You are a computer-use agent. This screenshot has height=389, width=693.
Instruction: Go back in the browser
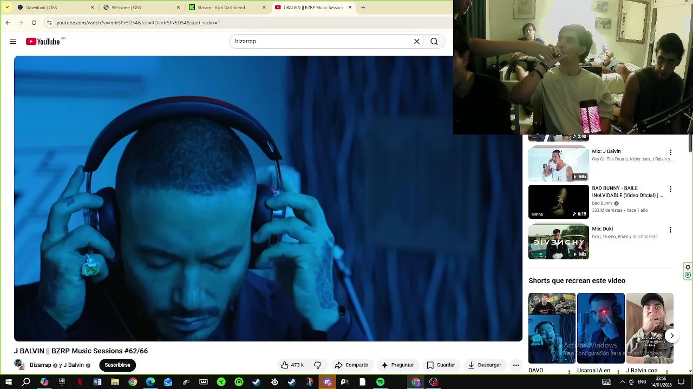pos(8,23)
